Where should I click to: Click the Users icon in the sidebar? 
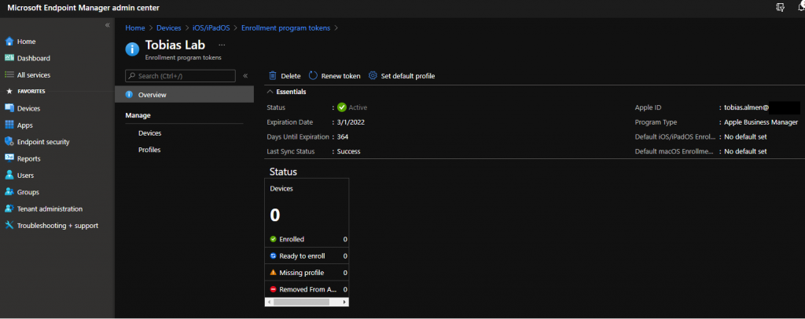(x=9, y=176)
